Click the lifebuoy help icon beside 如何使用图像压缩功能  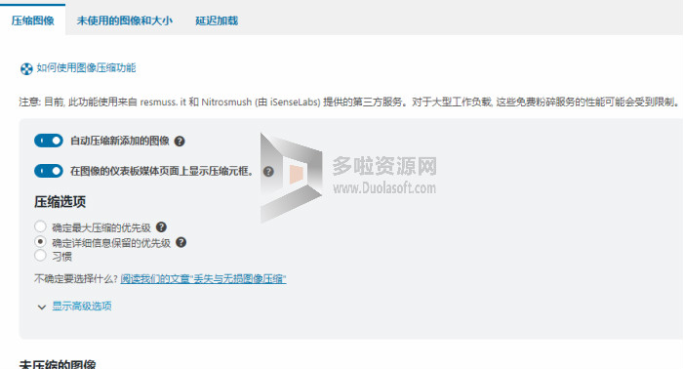click(26, 69)
